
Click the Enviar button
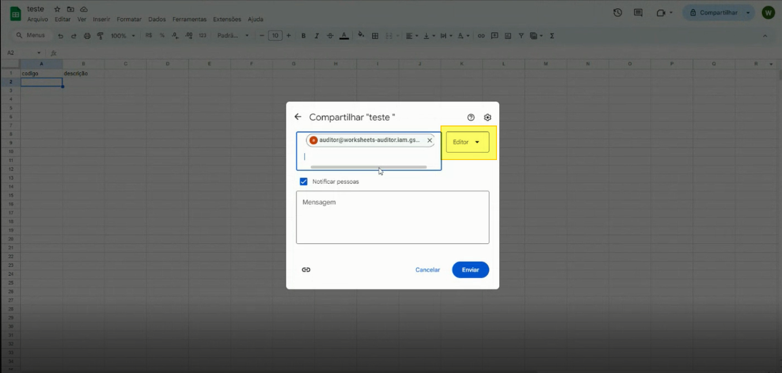(470, 270)
